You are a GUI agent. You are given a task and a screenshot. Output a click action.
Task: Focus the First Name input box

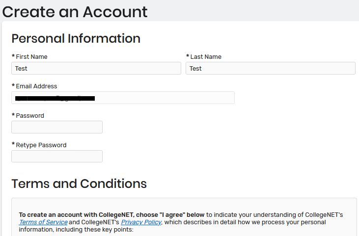point(96,68)
